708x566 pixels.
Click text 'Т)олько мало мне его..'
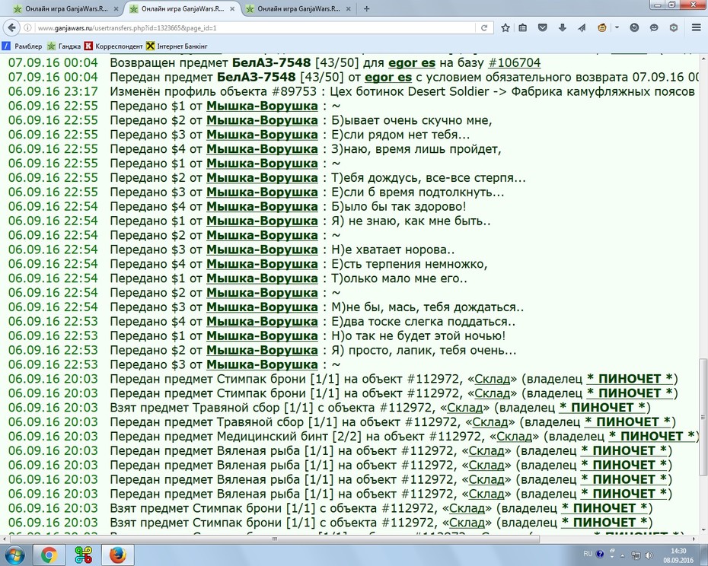pyautogui.click(x=399, y=278)
